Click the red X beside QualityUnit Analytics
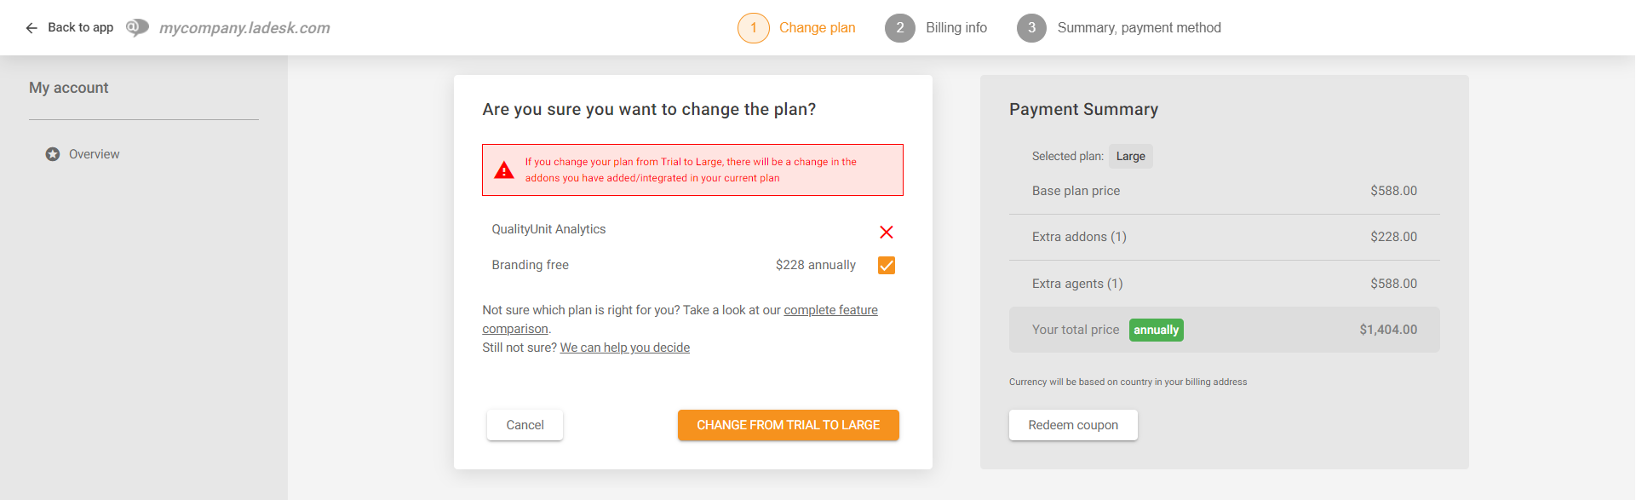The height and width of the screenshot is (500, 1636). pyautogui.click(x=886, y=232)
